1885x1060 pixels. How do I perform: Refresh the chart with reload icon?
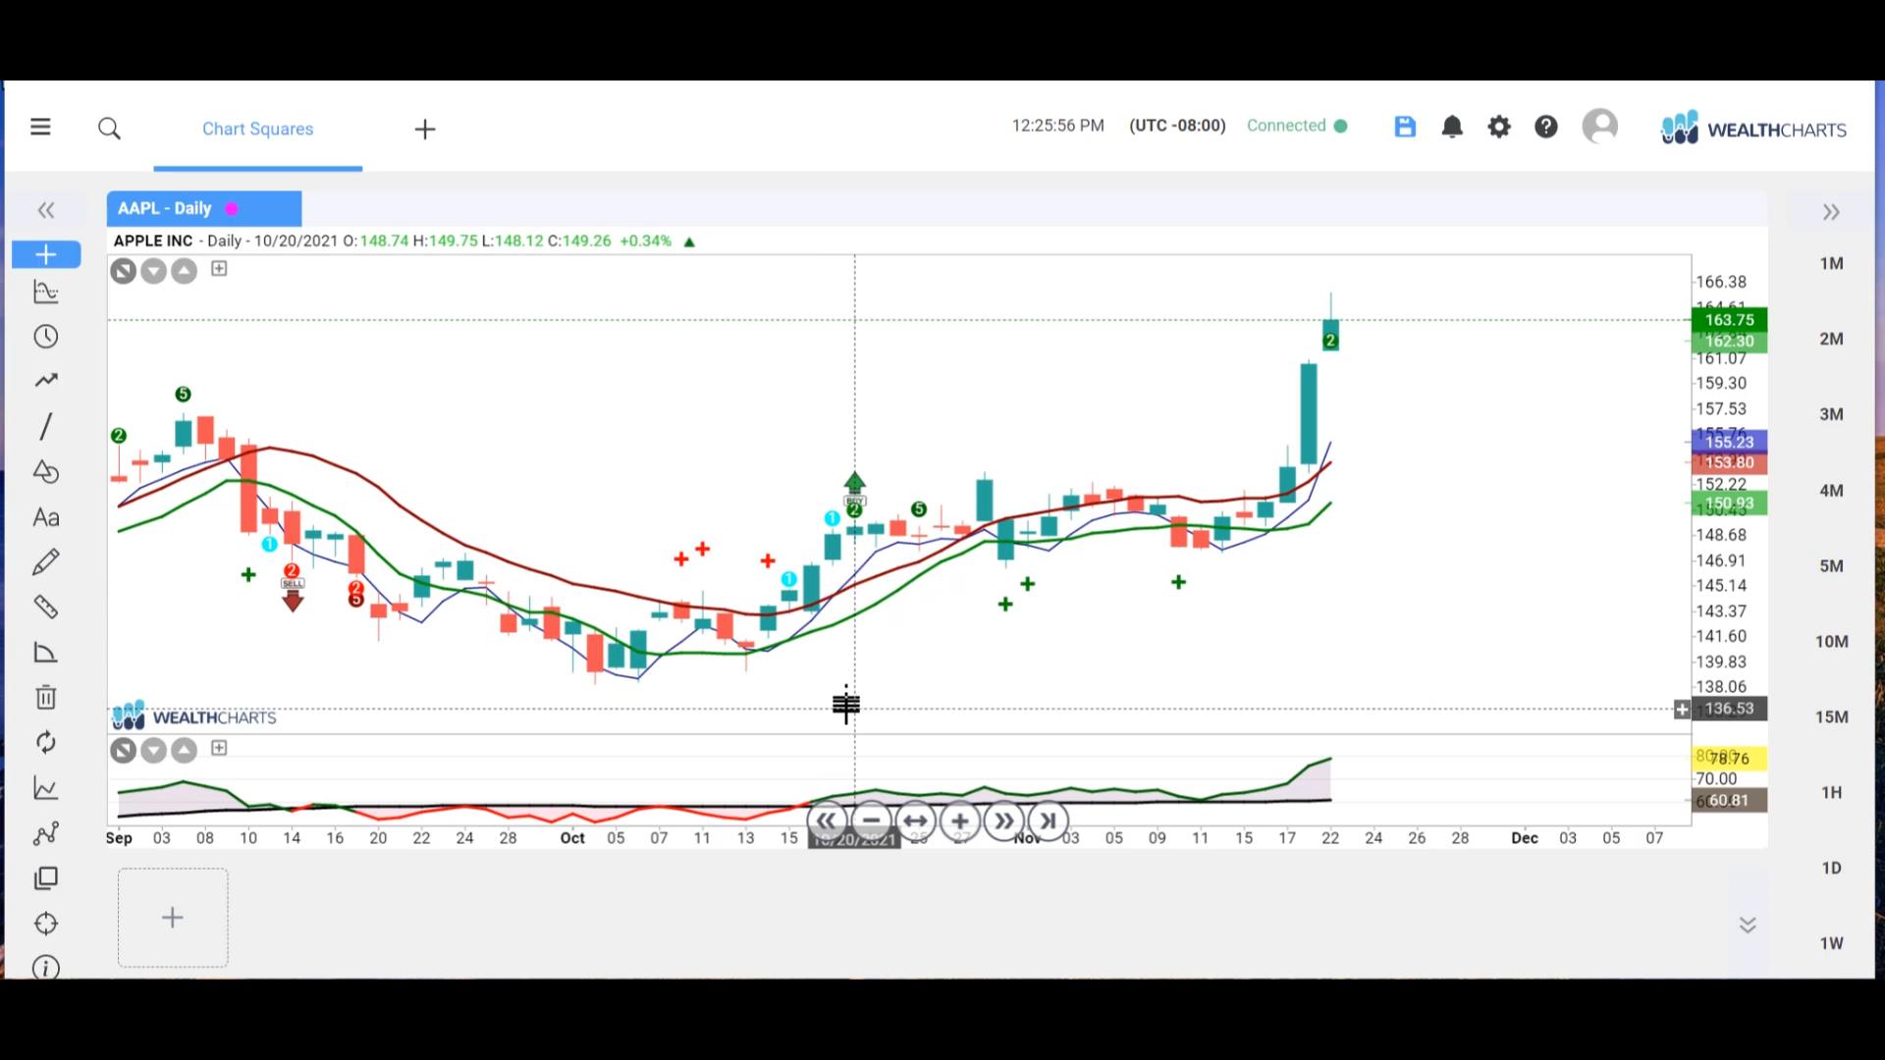tap(46, 742)
